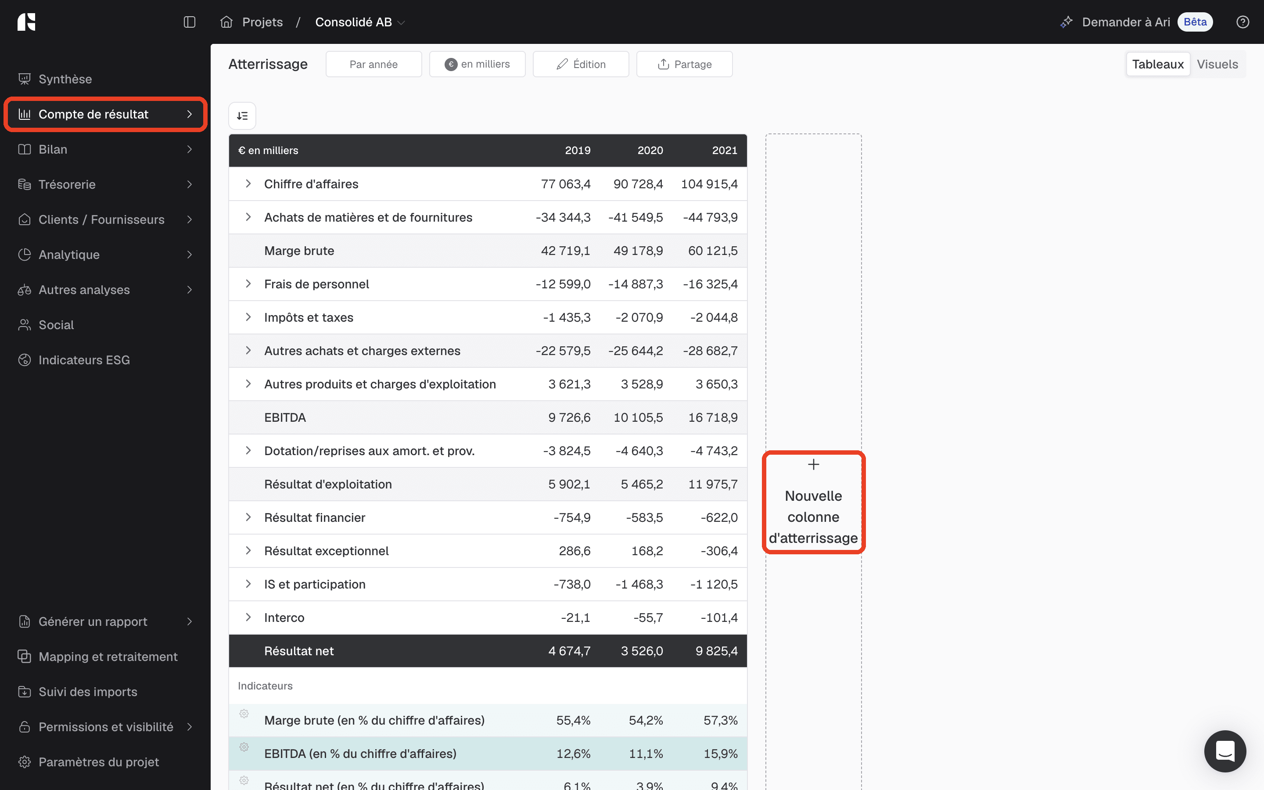Viewport: 1264px width, 790px height.
Task: Click the sort rows icon above the table
Action: (x=242, y=115)
